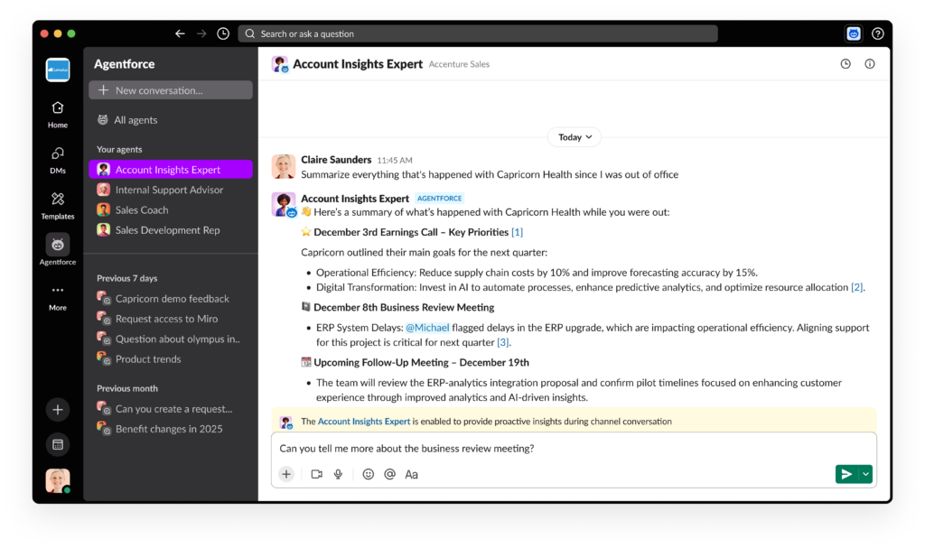The width and height of the screenshot is (925, 548).
Task: Click the microphone icon in composer
Action: (x=338, y=474)
